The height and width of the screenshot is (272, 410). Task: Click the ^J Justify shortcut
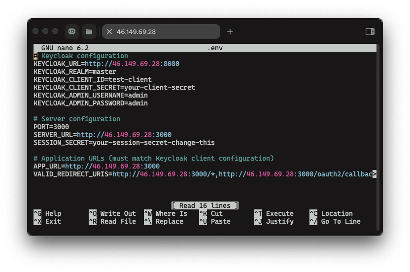click(x=274, y=221)
